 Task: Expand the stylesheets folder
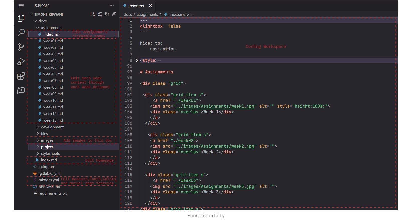tap(50, 154)
